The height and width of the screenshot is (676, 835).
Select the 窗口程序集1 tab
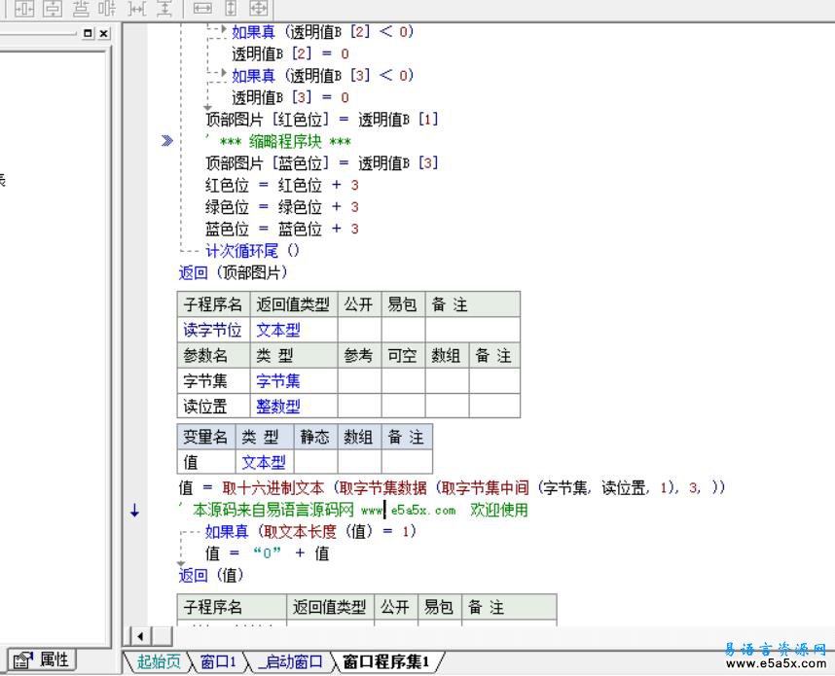click(386, 661)
